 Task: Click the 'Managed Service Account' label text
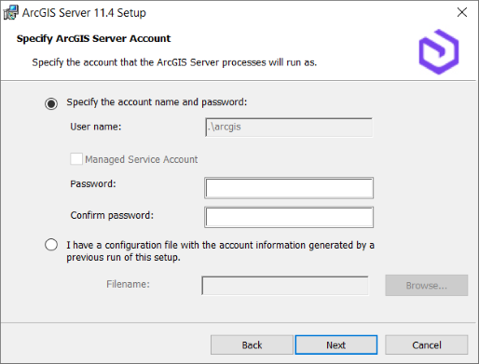coord(142,159)
